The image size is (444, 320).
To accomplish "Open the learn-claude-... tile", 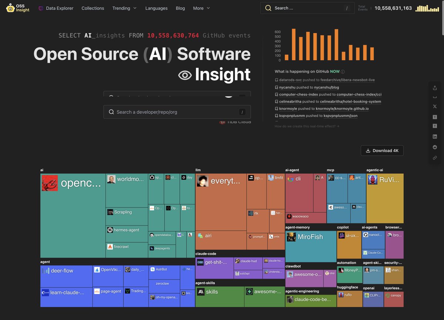I will (x=66, y=297).
